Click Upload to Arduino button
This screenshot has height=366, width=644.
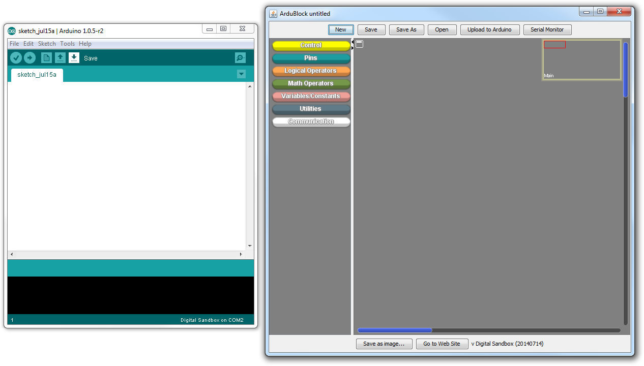tap(490, 29)
